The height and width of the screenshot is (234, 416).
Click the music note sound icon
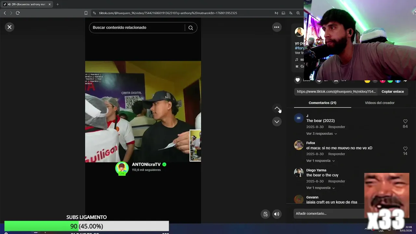(297, 59)
